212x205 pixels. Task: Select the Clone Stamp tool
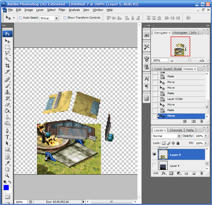(7, 92)
